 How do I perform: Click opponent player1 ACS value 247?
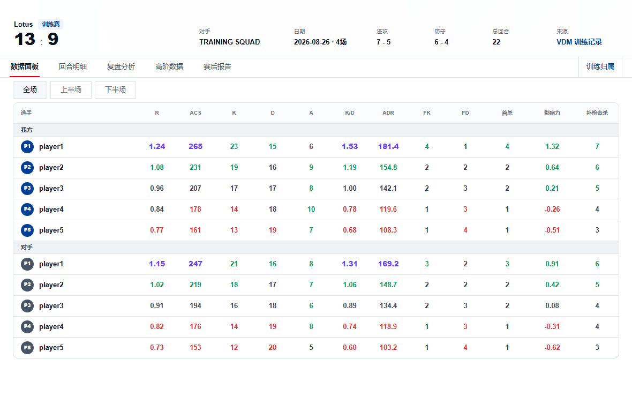[x=195, y=264]
